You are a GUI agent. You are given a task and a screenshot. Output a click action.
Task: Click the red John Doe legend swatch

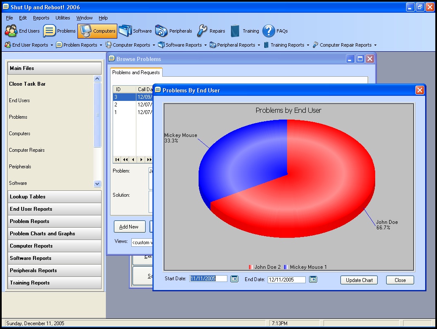point(251,267)
